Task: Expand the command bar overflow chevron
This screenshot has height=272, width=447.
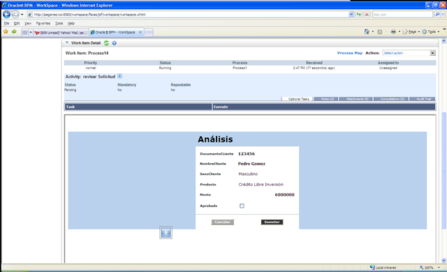Action: coord(444,29)
